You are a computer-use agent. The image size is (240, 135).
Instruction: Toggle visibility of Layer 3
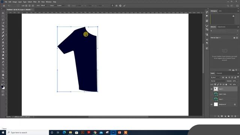211,89
